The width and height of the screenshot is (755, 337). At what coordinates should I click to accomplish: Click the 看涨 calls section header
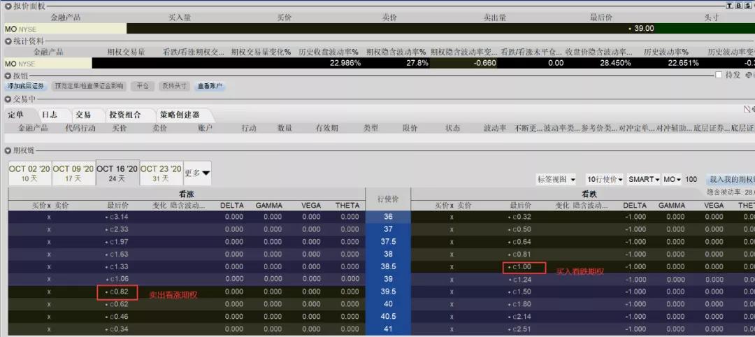pos(187,194)
